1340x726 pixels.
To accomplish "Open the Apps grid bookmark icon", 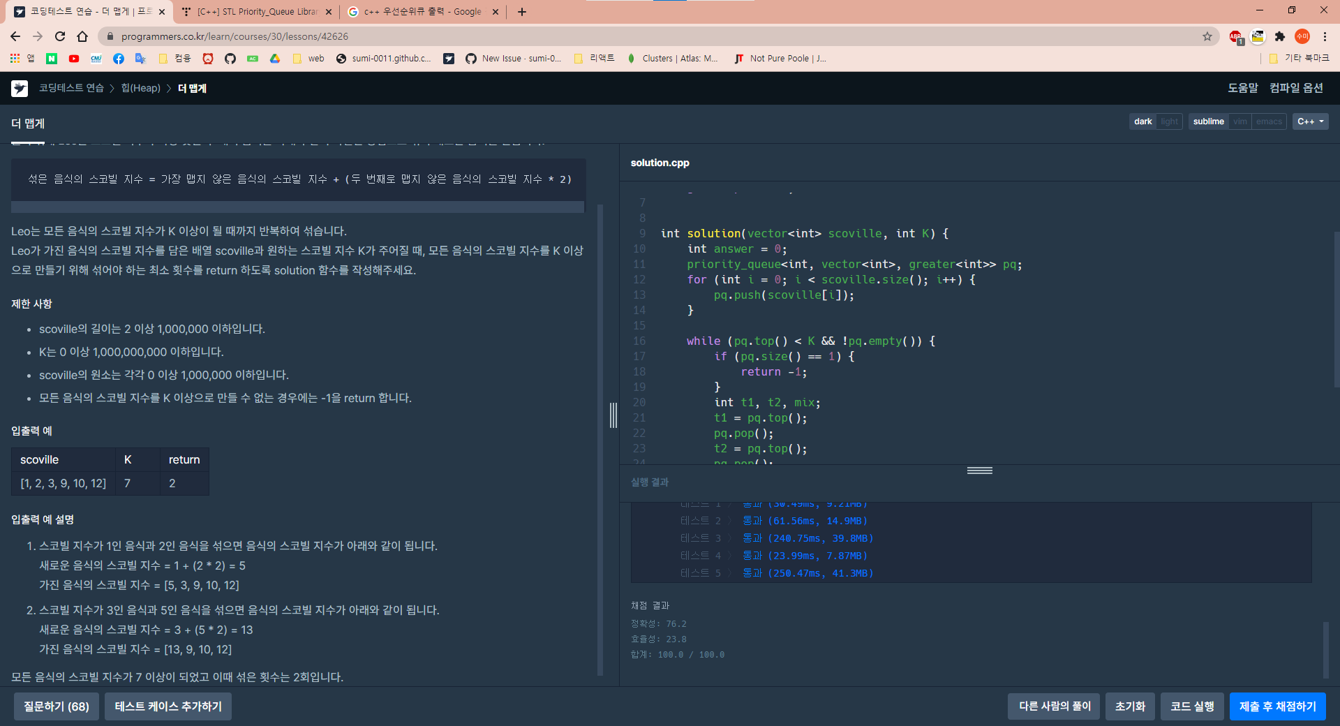I will [x=15, y=59].
